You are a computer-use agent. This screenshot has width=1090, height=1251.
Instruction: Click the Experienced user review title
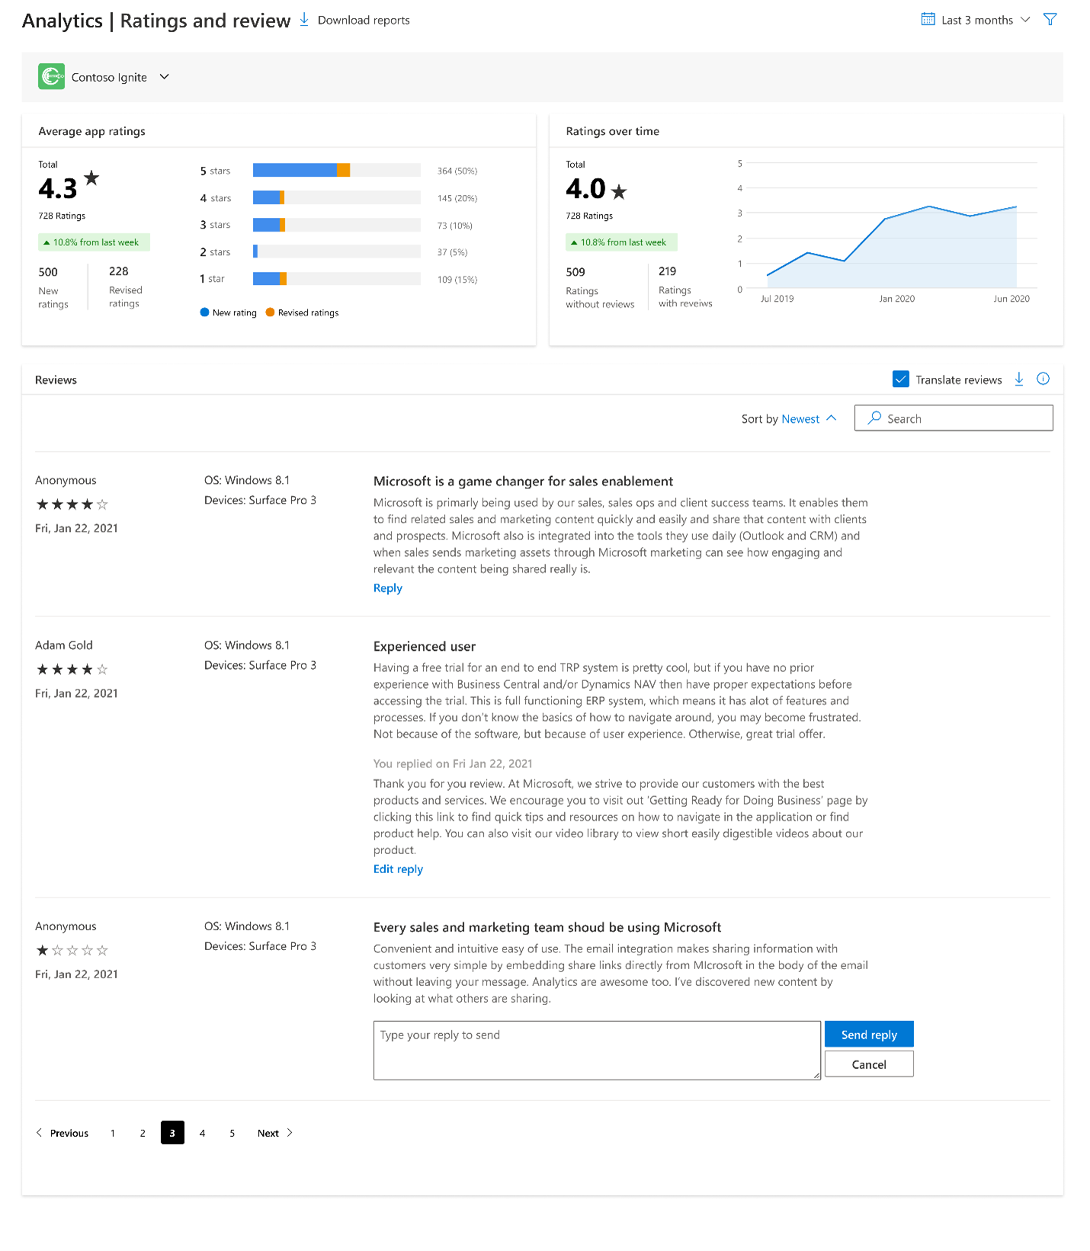click(x=425, y=647)
